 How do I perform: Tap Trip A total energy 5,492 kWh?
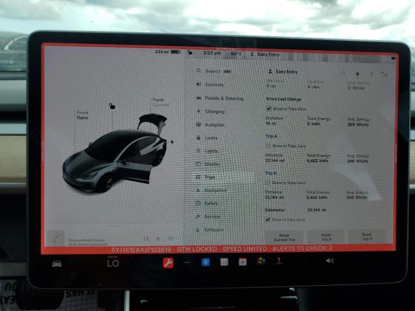pyautogui.click(x=317, y=161)
